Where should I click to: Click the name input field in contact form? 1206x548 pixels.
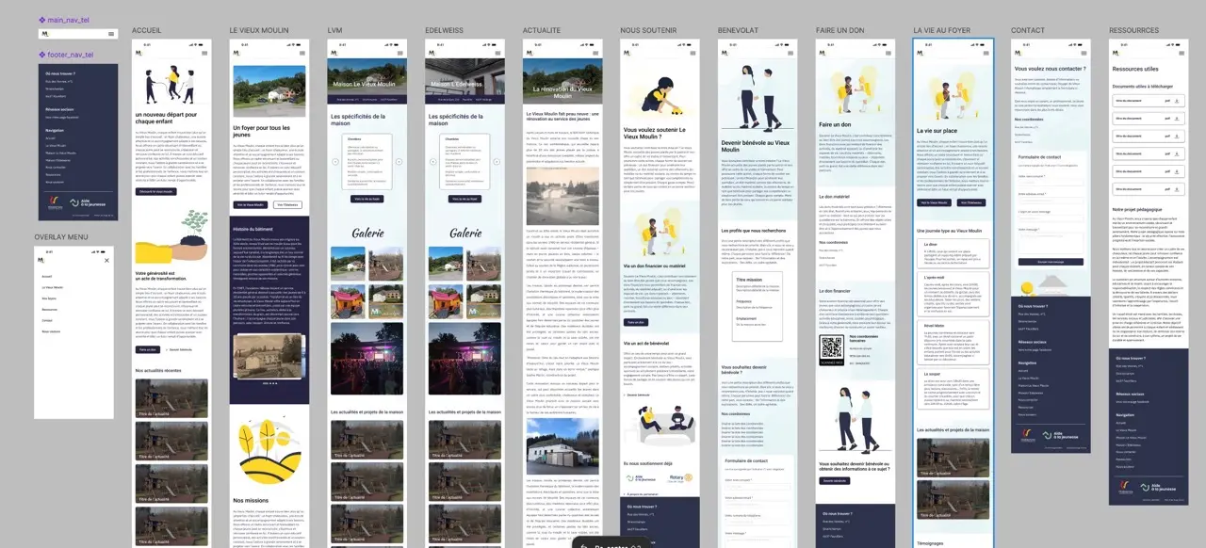click(x=1050, y=181)
